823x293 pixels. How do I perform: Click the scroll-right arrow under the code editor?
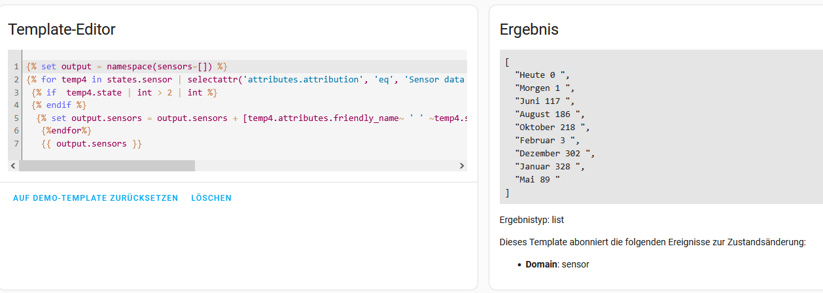click(462, 166)
